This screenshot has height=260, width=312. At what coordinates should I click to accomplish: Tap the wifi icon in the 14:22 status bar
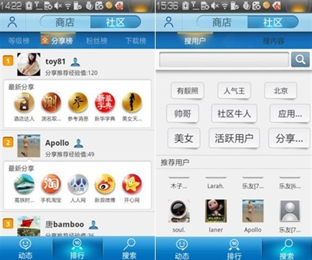pos(68,6)
